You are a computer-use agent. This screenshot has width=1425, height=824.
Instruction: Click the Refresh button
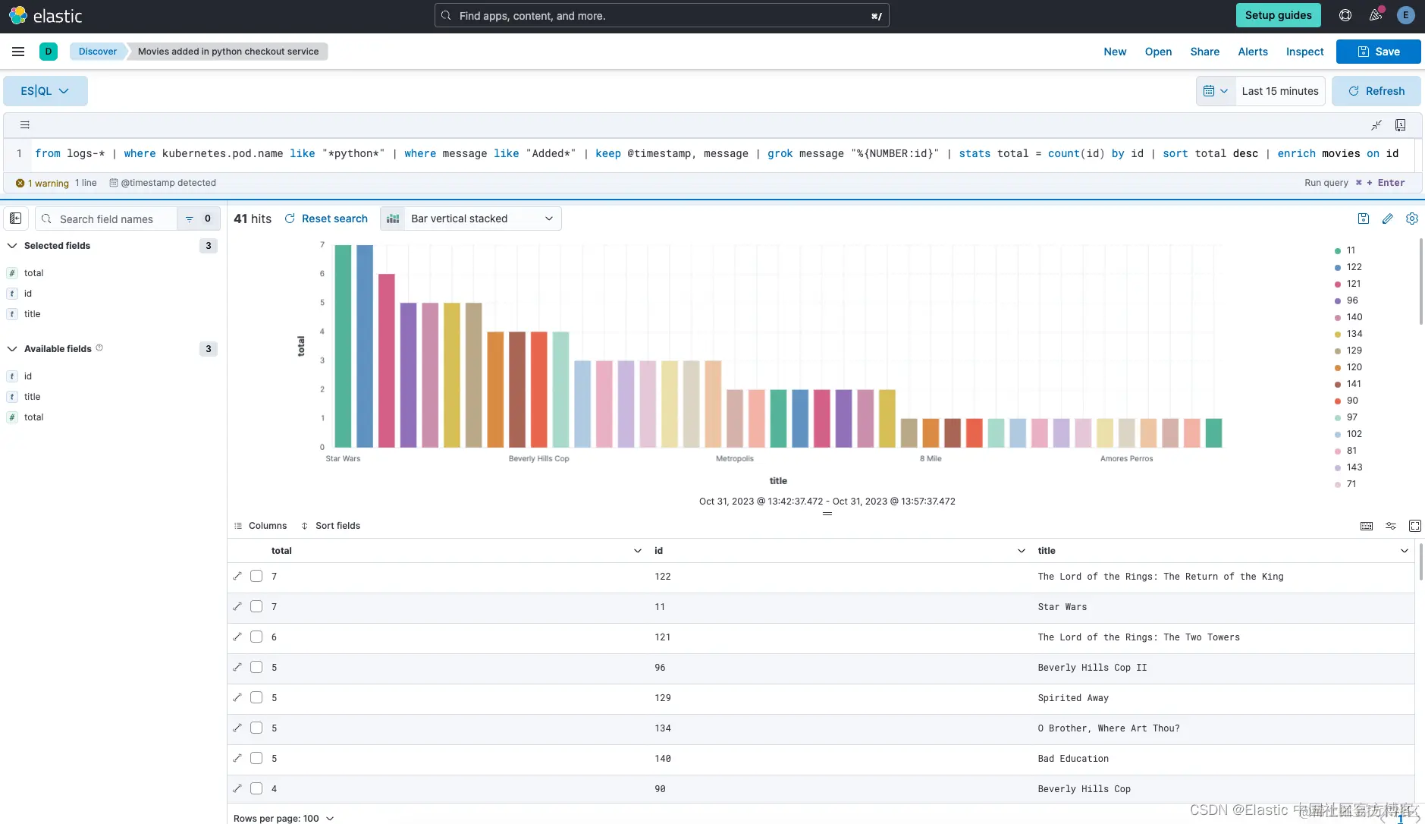pos(1376,91)
